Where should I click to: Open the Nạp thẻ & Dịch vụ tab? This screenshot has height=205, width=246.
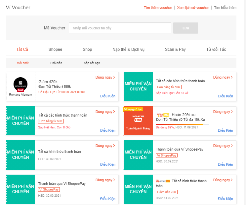tap(128, 50)
